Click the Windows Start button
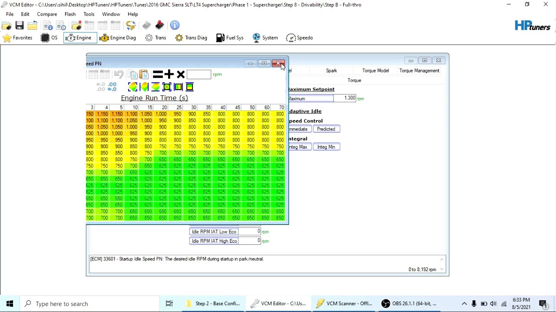Screen dimensions: 556x312 10,304
